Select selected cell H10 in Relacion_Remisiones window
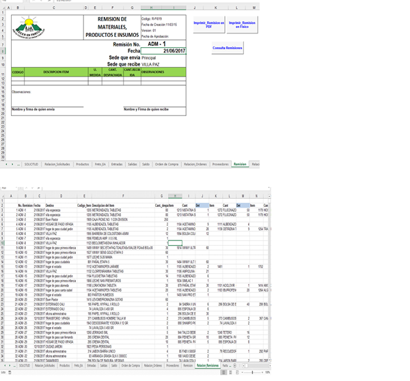 click(175, 243)
